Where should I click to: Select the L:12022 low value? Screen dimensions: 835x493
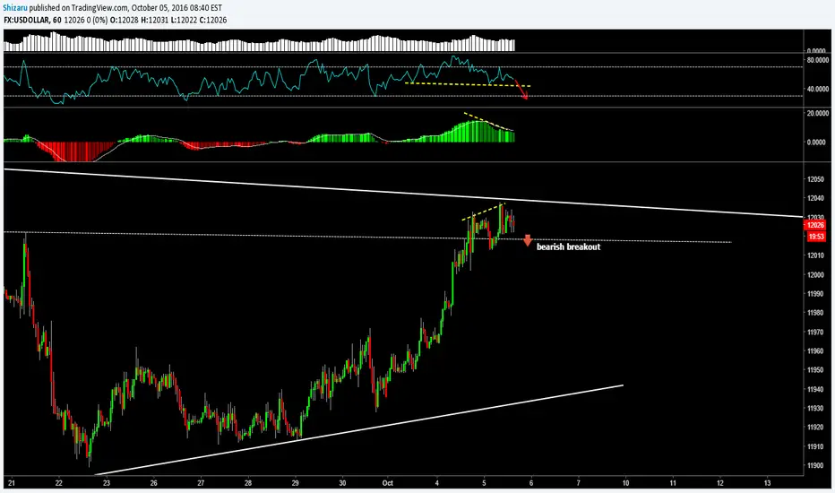[184, 21]
